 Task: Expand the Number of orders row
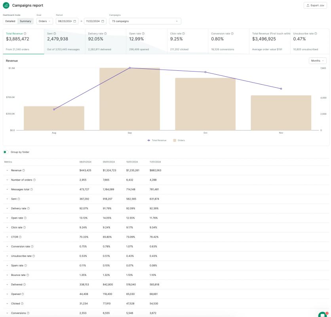[x=7, y=180]
